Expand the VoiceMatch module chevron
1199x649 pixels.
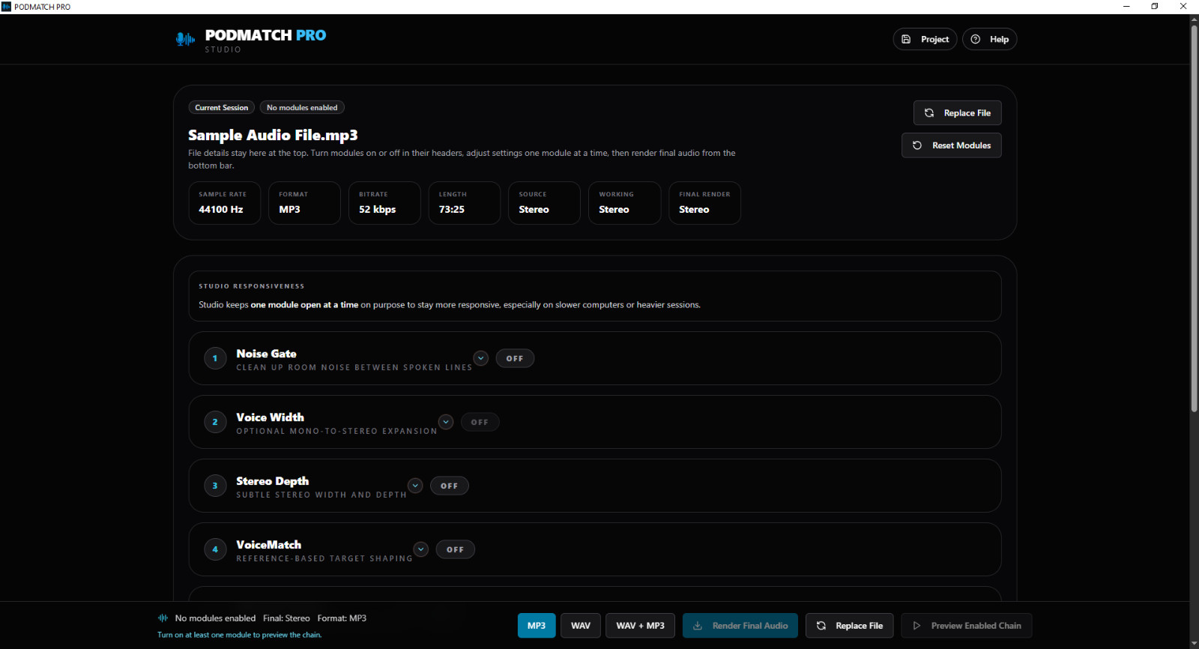pyautogui.click(x=421, y=549)
